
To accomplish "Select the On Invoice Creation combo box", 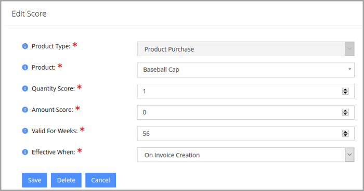I will [245, 155].
